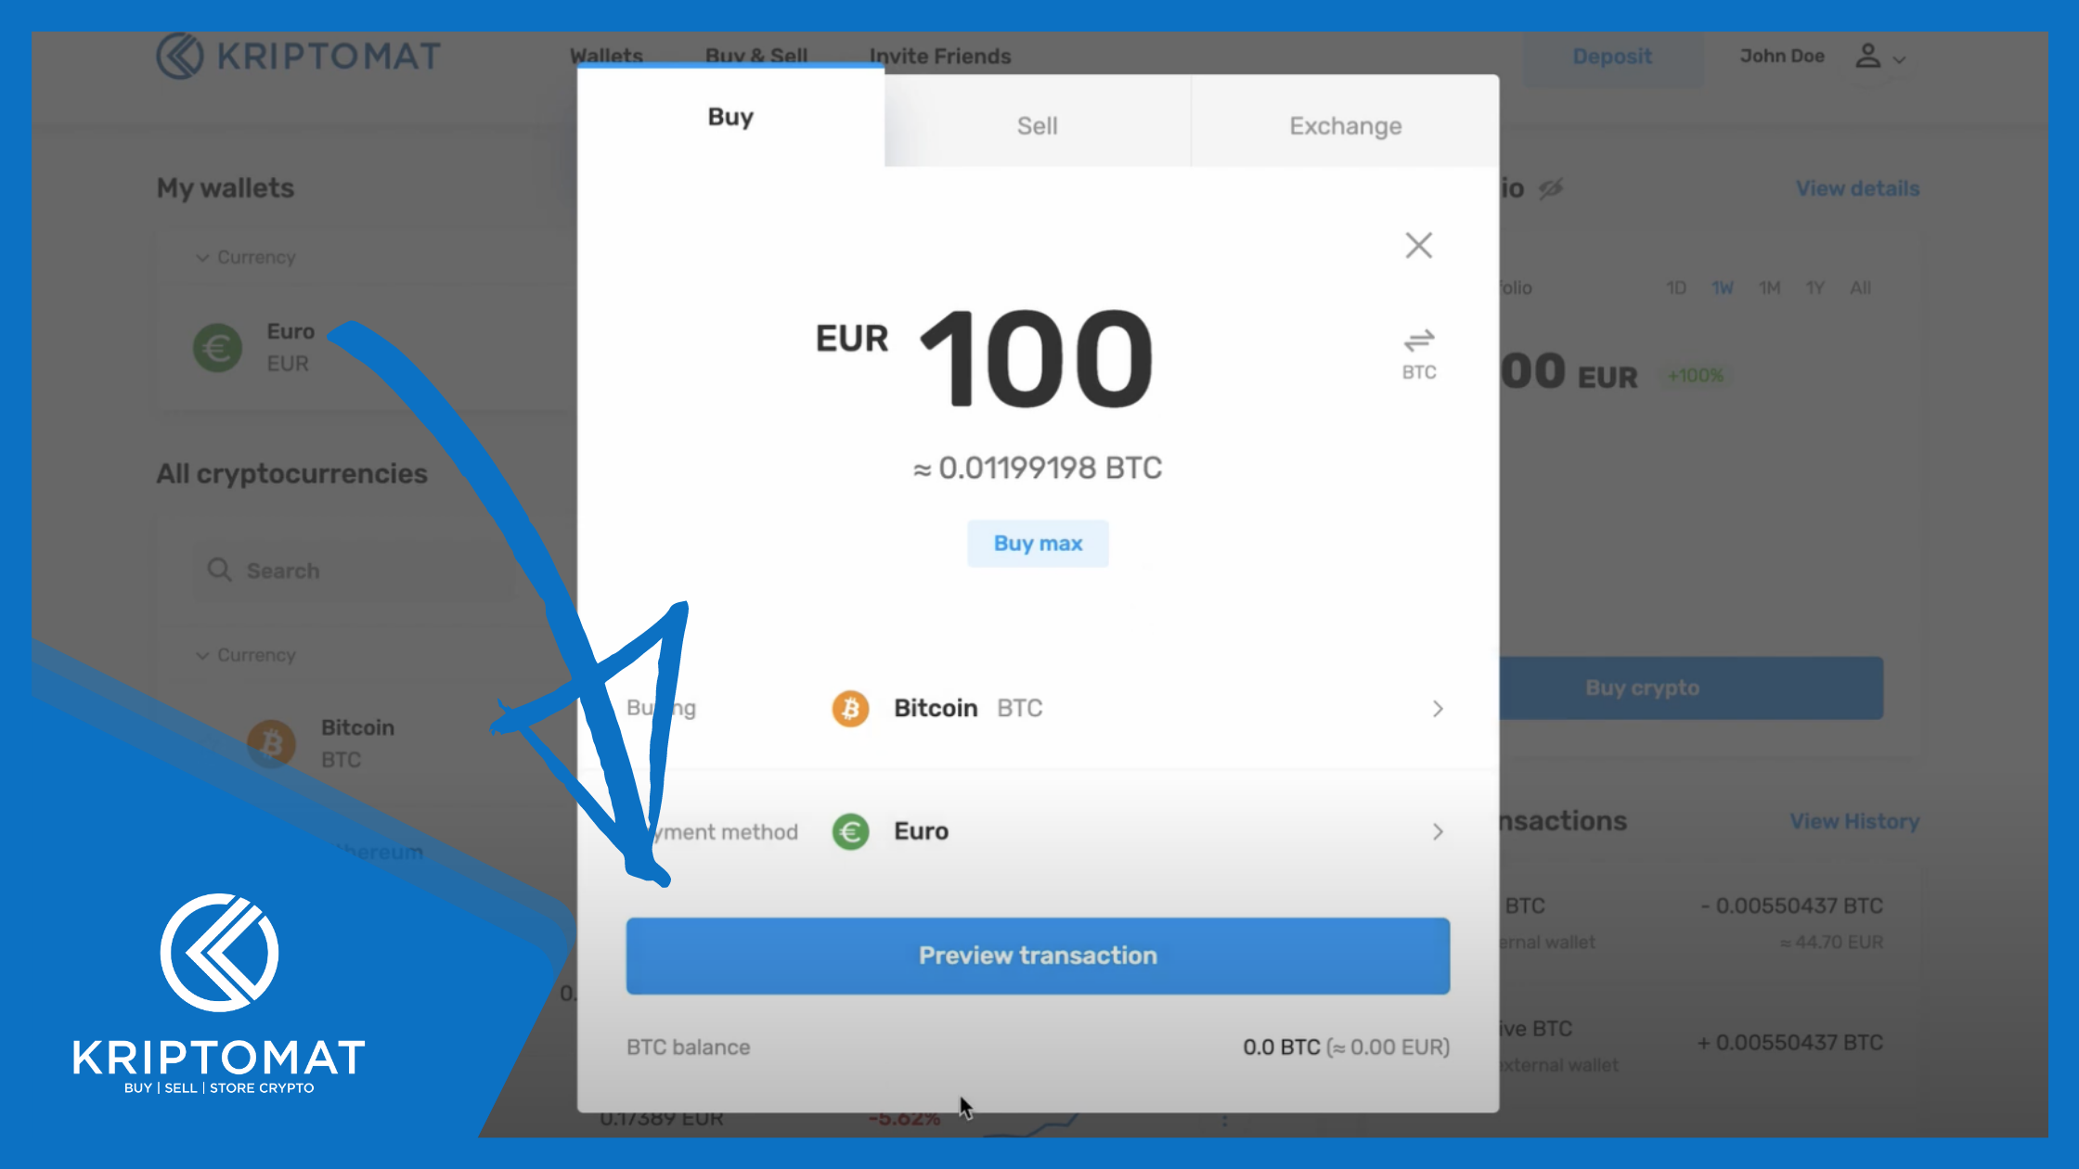Viewport: 2079px width, 1169px height.
Task: Select the Buy tab
Action: [730, 119]
